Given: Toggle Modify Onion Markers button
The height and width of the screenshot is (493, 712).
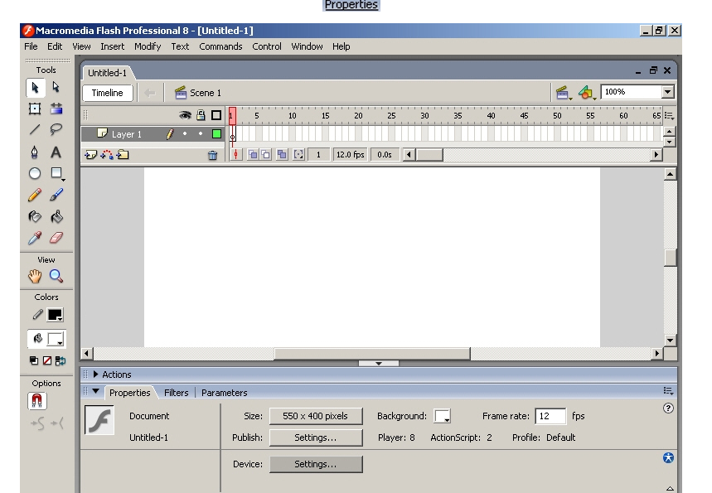Looking at the screenshot, I should click(298, 155).
